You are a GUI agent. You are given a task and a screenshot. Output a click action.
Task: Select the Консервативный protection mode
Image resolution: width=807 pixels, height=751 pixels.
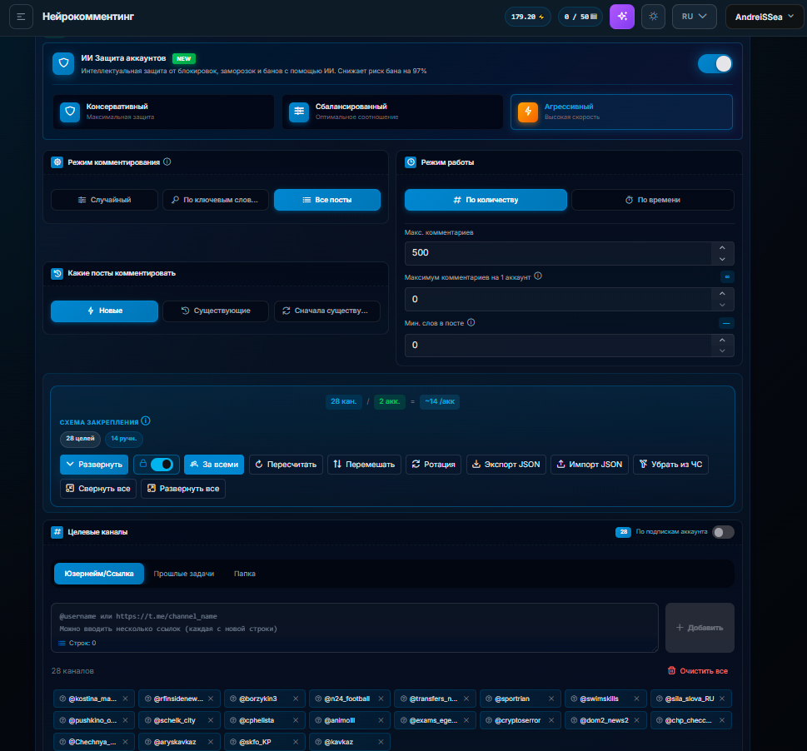(164, 112)
